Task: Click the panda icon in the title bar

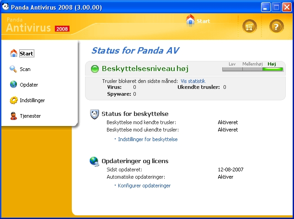Action: click(5, 7)
